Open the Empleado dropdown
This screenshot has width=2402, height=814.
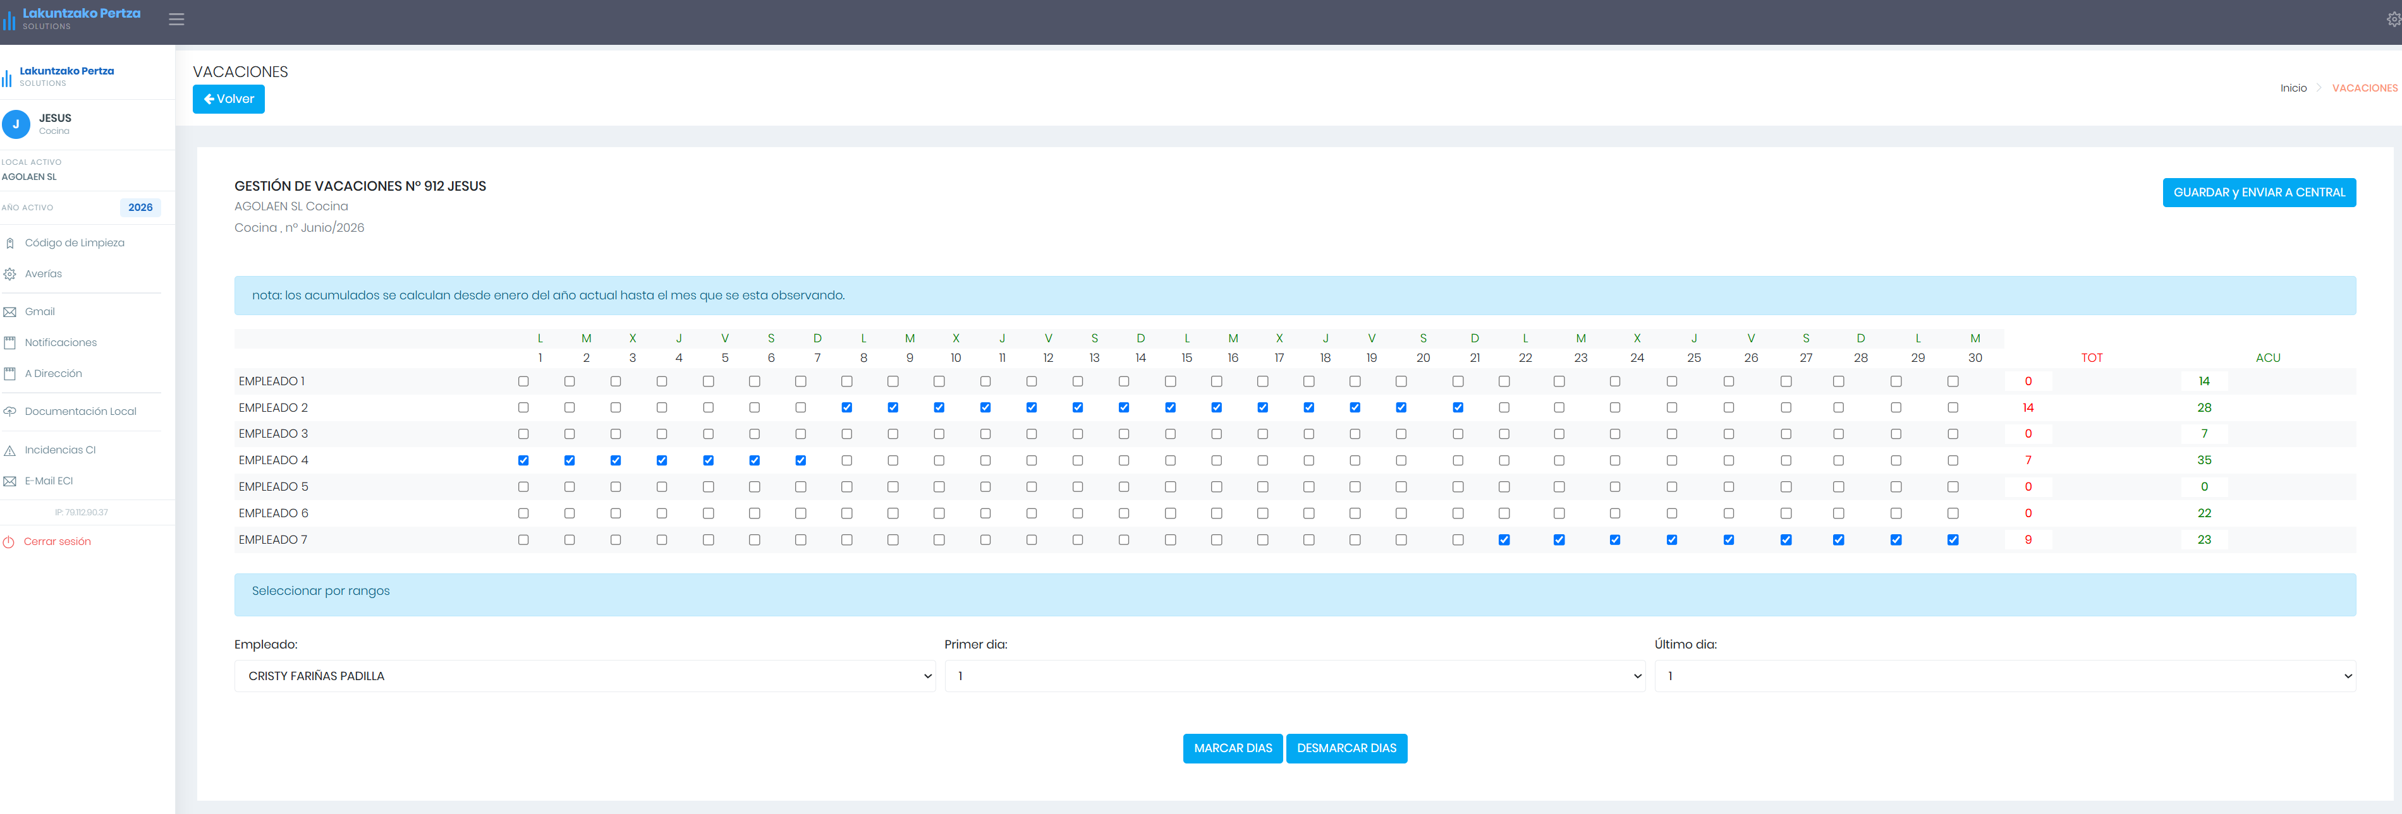[585, 676]
